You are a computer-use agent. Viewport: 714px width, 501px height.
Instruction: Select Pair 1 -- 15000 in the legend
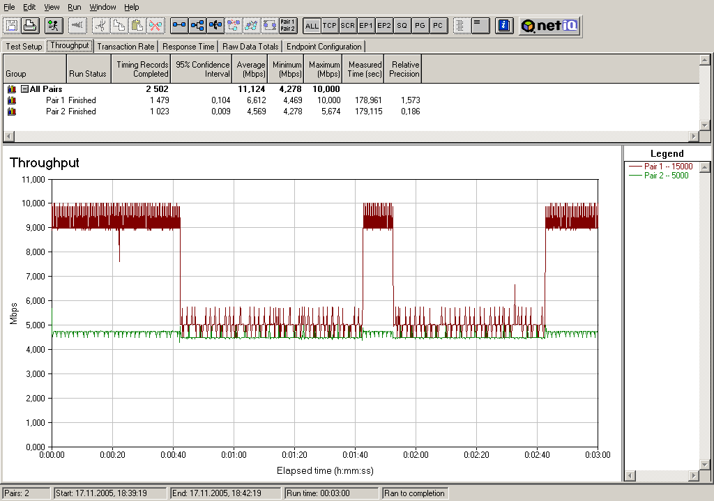(667, 167)
